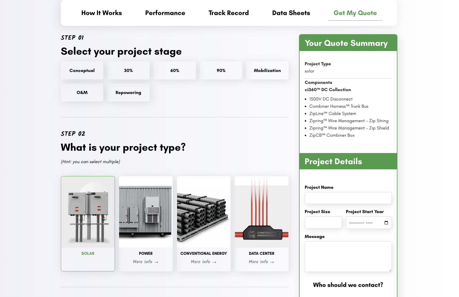
Task: Open the How It Works tab
Action: (101, 13)
